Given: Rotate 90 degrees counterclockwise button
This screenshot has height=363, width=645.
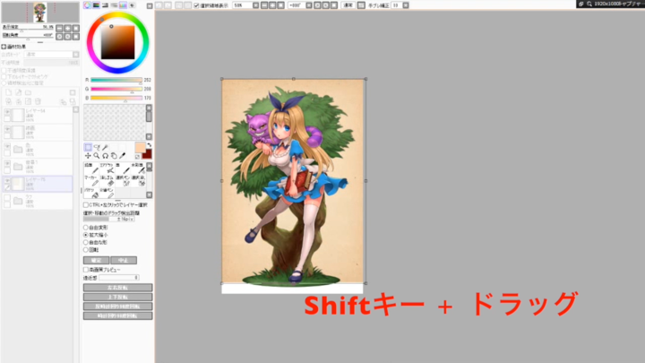Looking at the screenshot, I should [117, 307].
